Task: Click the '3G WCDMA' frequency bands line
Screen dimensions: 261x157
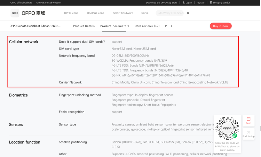Action: click(x=139, y=61)
